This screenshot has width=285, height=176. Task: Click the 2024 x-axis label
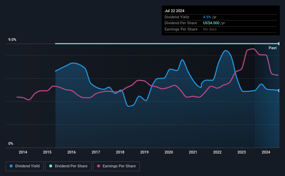pos(266,152)
